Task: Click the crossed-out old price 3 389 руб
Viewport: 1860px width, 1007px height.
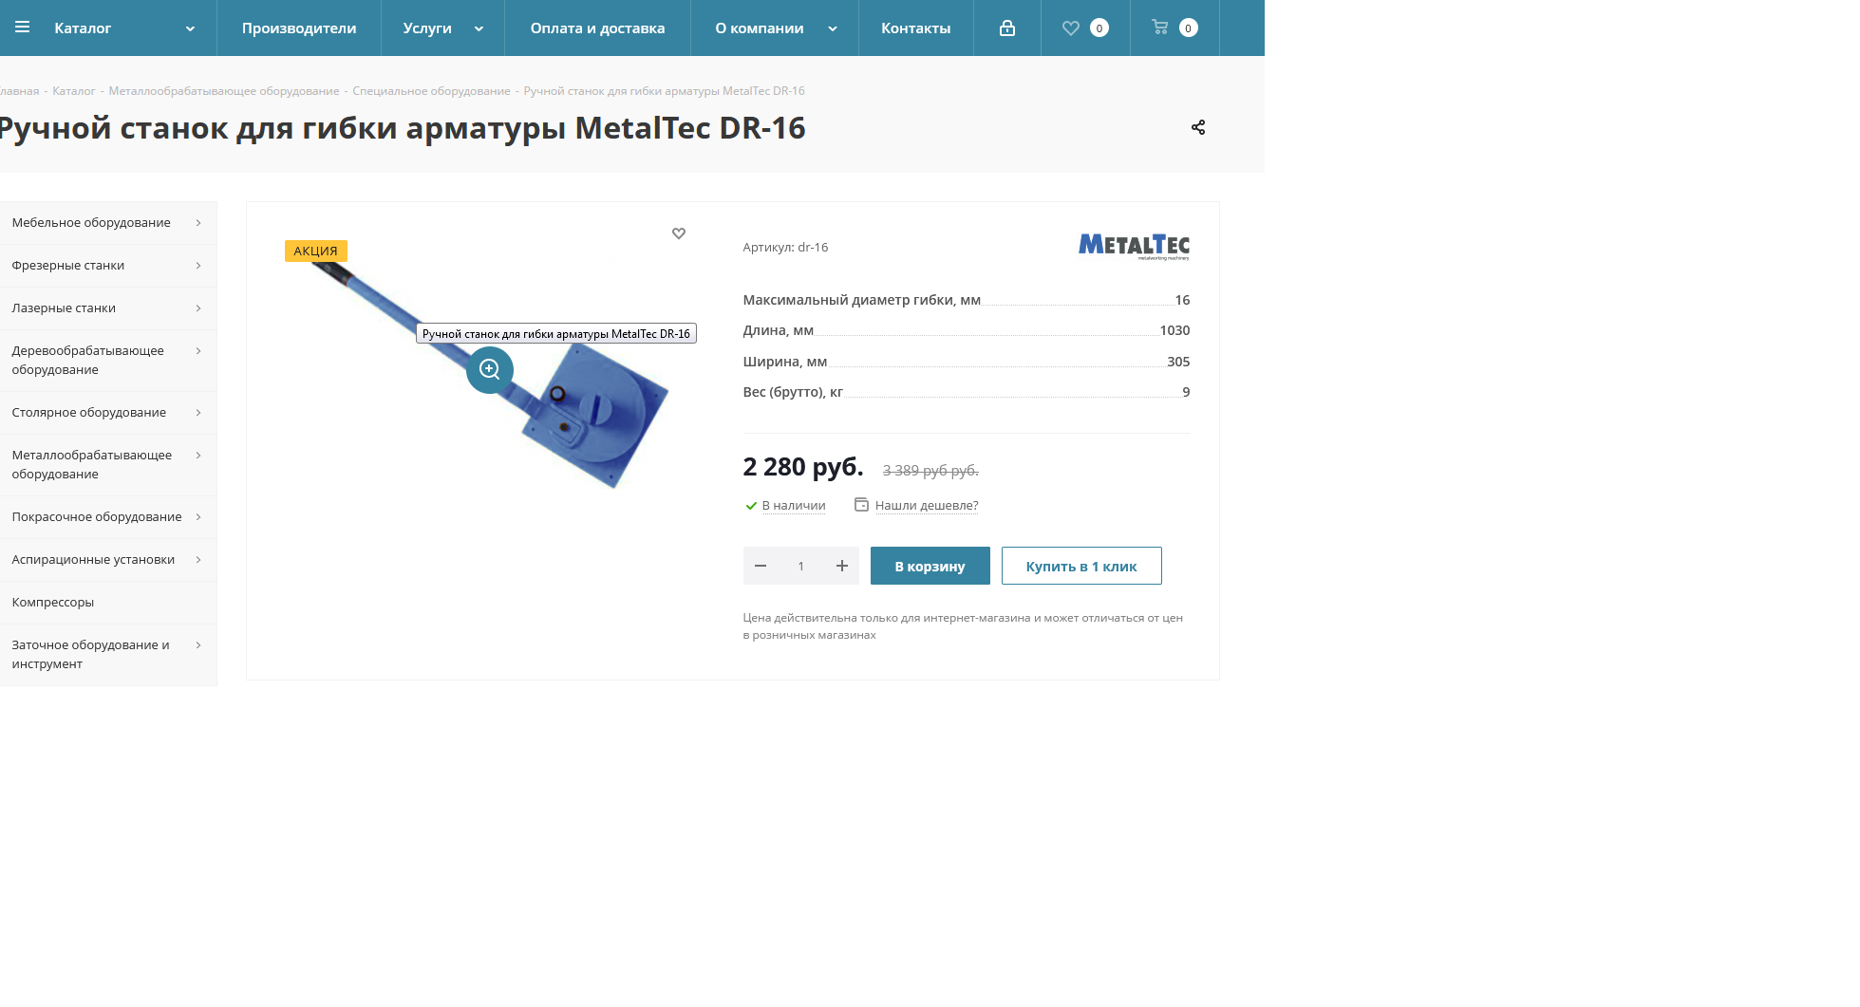Action: tap(930, 471)
